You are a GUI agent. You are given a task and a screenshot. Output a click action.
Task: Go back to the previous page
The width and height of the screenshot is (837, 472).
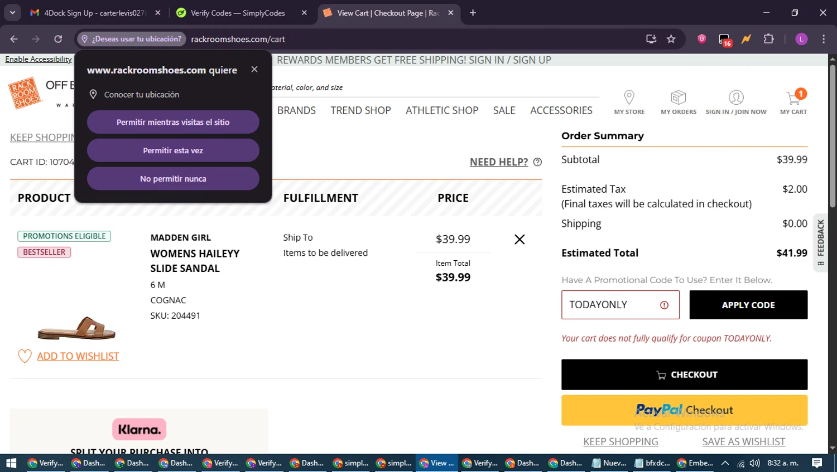[x=14, y=39]
